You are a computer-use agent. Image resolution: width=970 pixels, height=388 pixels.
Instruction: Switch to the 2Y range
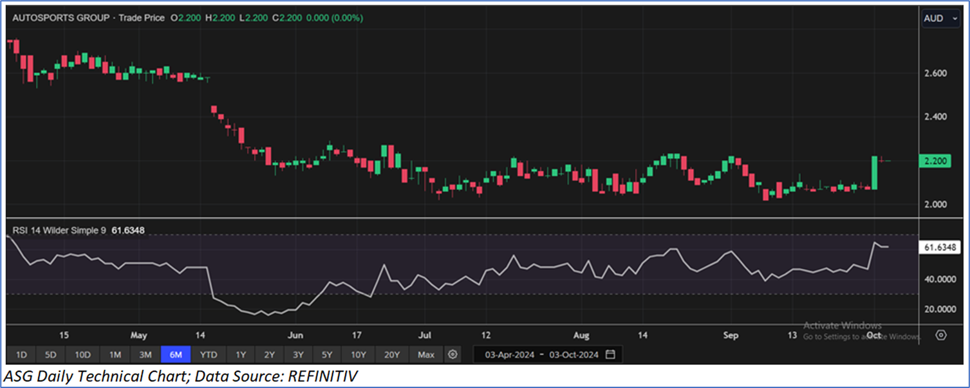point(270,355)
